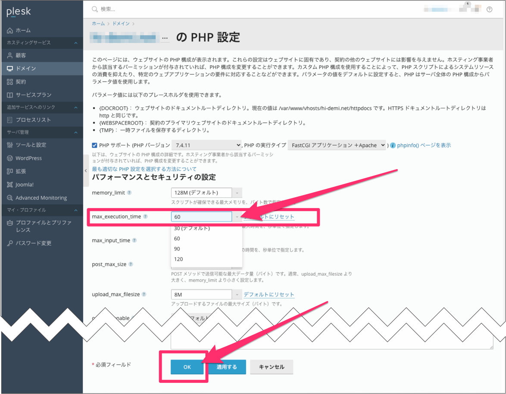506x394 pixels.
Task: Toggle the PHP サポート checkbox
Action: (95, 145)
